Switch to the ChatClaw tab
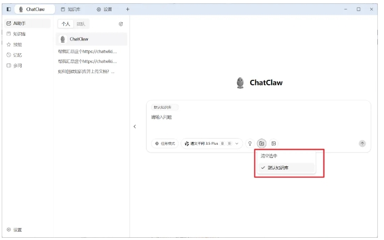 point(34,9)
